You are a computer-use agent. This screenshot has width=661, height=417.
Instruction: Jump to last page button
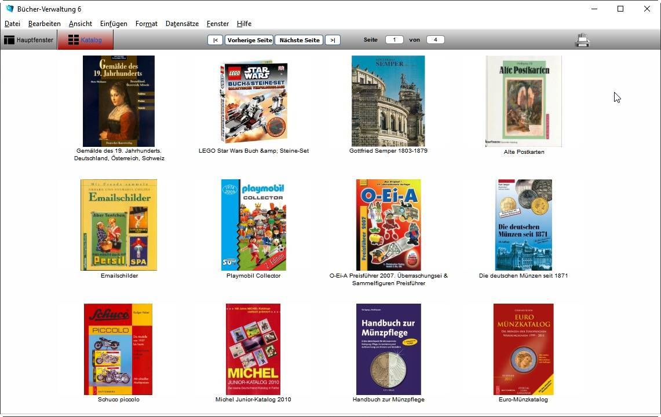click(x=333, y=40)
